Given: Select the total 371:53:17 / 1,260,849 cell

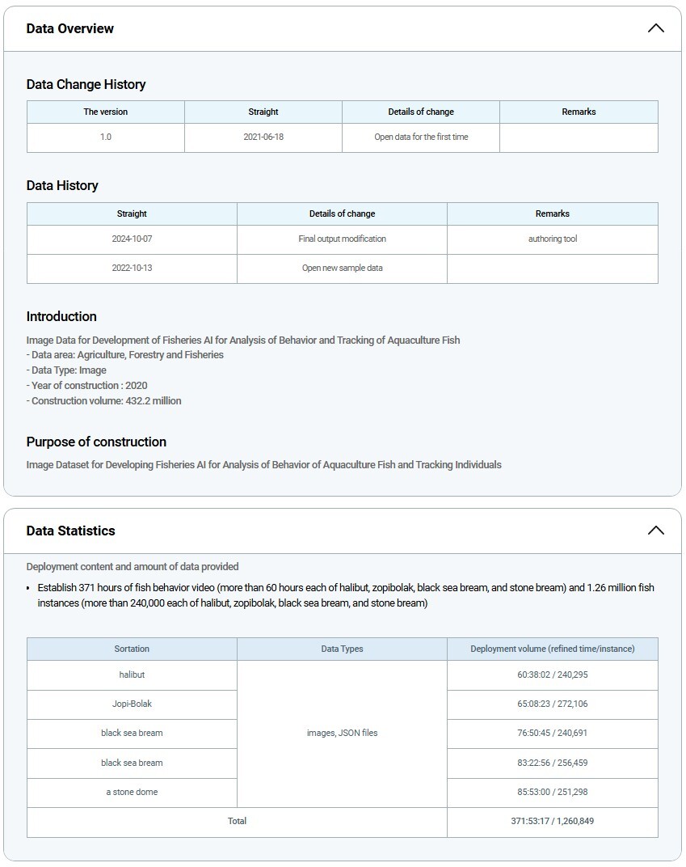Looking at the screenshot, I should [553, 821].
